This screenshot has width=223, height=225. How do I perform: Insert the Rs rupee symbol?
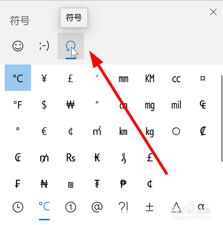point(71,158)
